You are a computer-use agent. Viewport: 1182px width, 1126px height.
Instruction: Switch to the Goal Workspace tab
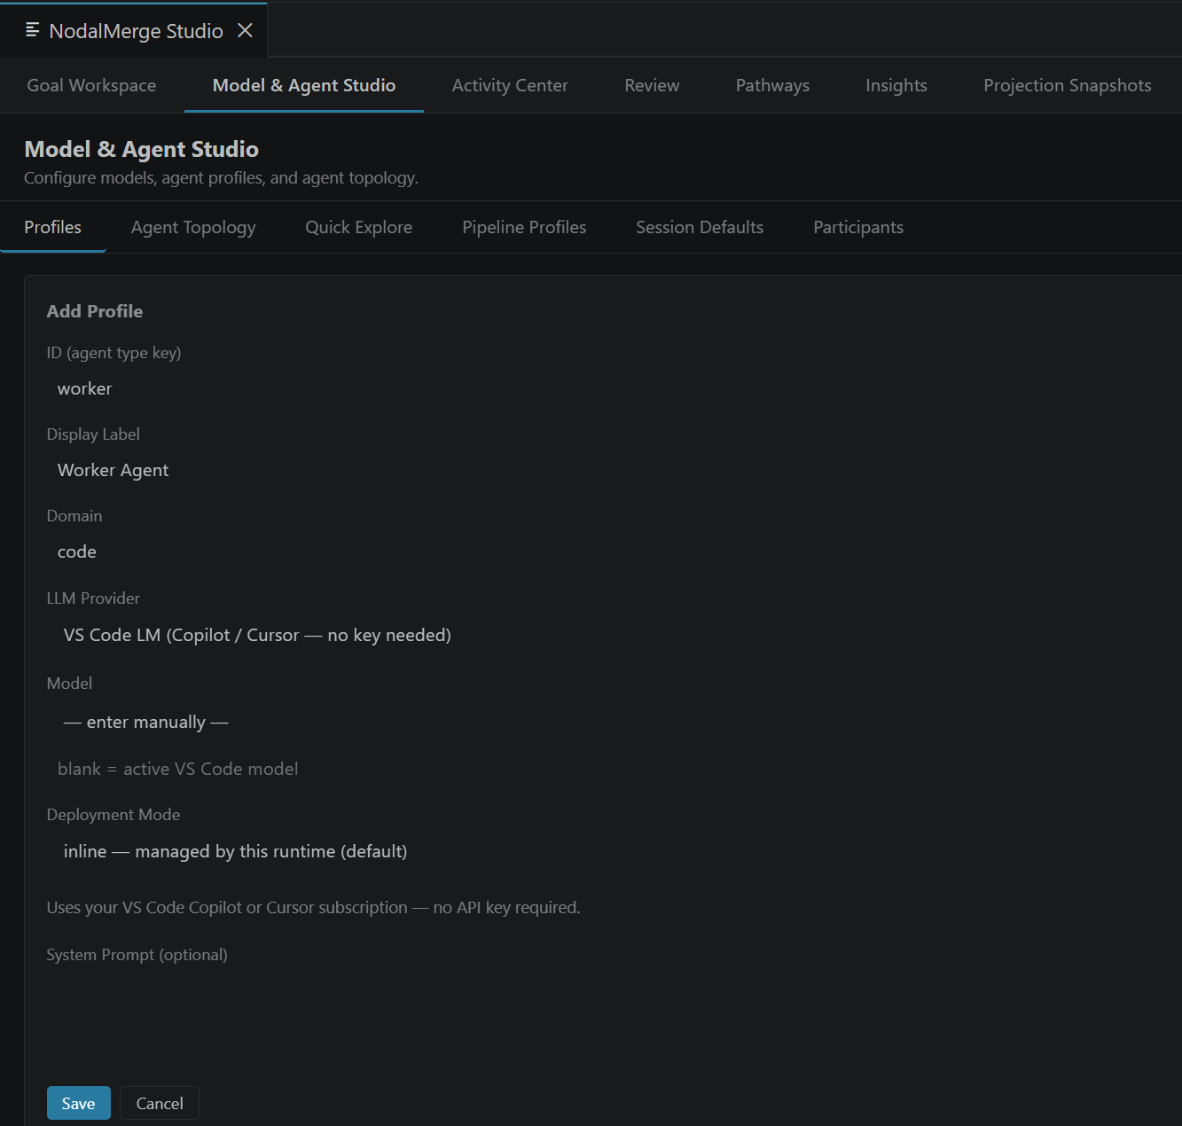pyautogui.click(x=91, y=85)
